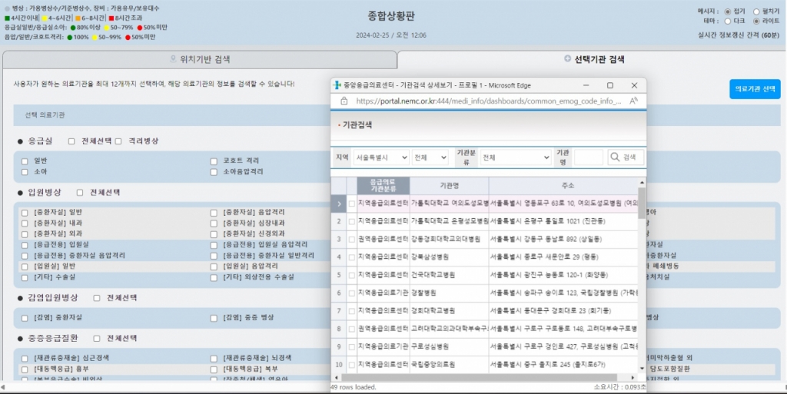Select the 펼치기 message radio button
Image resolution: width=787 pixels, height=394 pixels.
point(756,12)
